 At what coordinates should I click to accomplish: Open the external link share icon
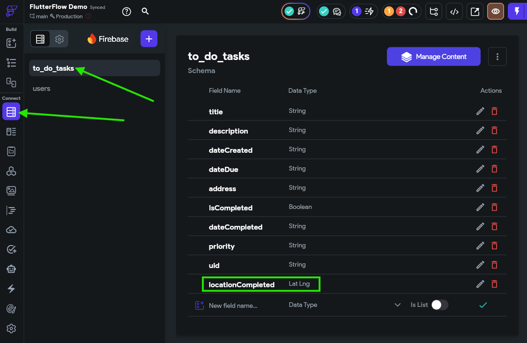click(475, 11)
